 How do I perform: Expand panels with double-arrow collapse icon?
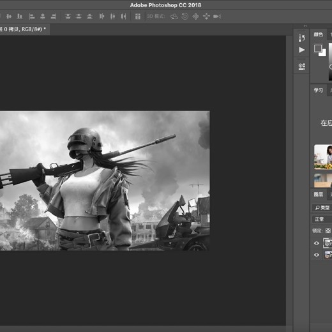coord(305,26)
